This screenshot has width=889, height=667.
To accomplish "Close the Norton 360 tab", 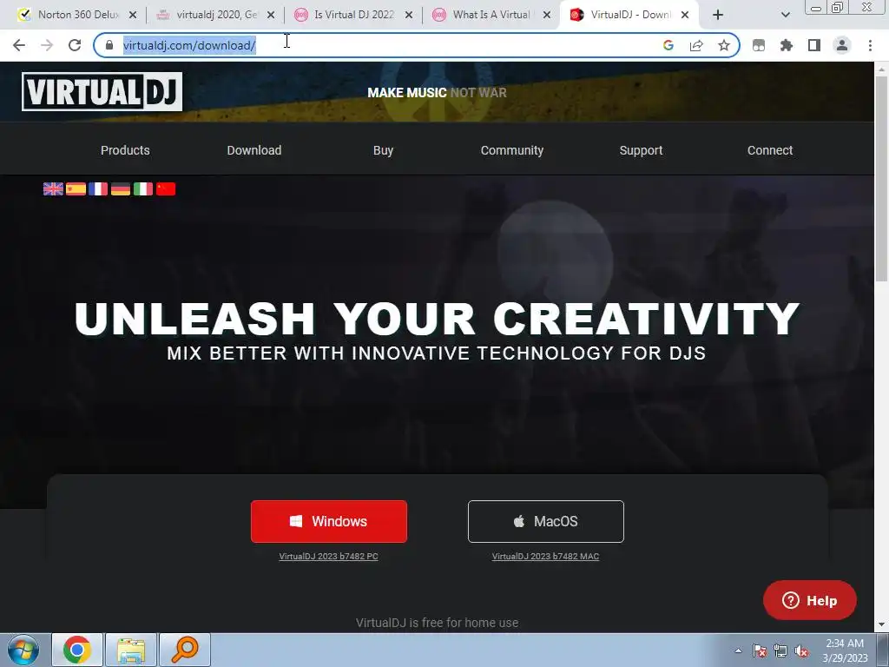I will click(133, 16).
